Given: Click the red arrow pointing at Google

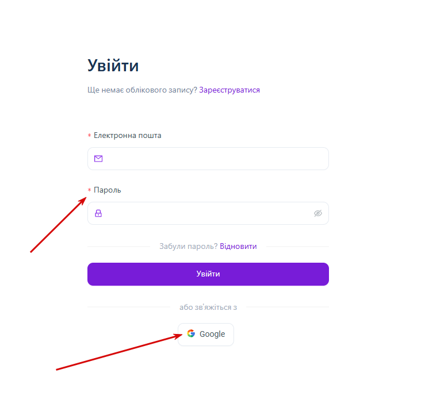Looking at the screenshot, I should (x=119, y=352).
